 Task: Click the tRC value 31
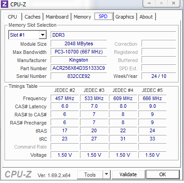click(x=123, y=139)
